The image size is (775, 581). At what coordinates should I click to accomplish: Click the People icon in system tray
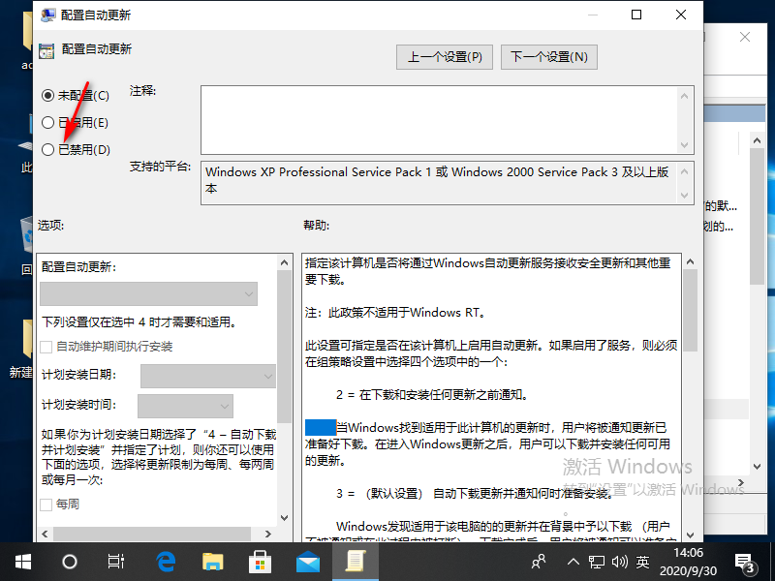tap(540, 561)
